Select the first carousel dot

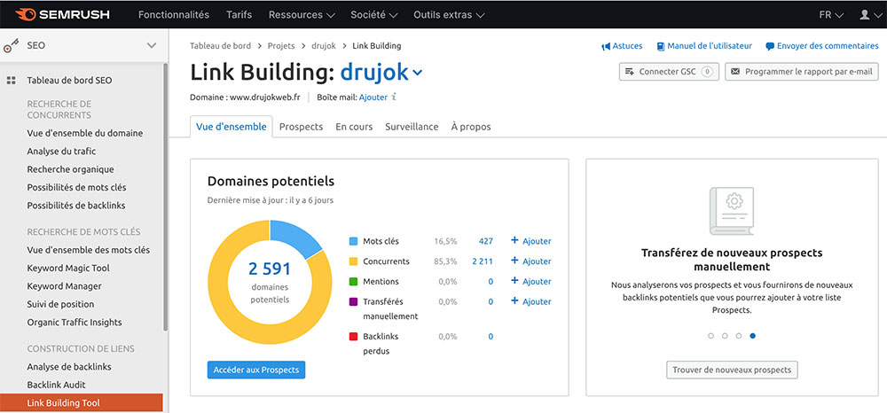(710, 336)
